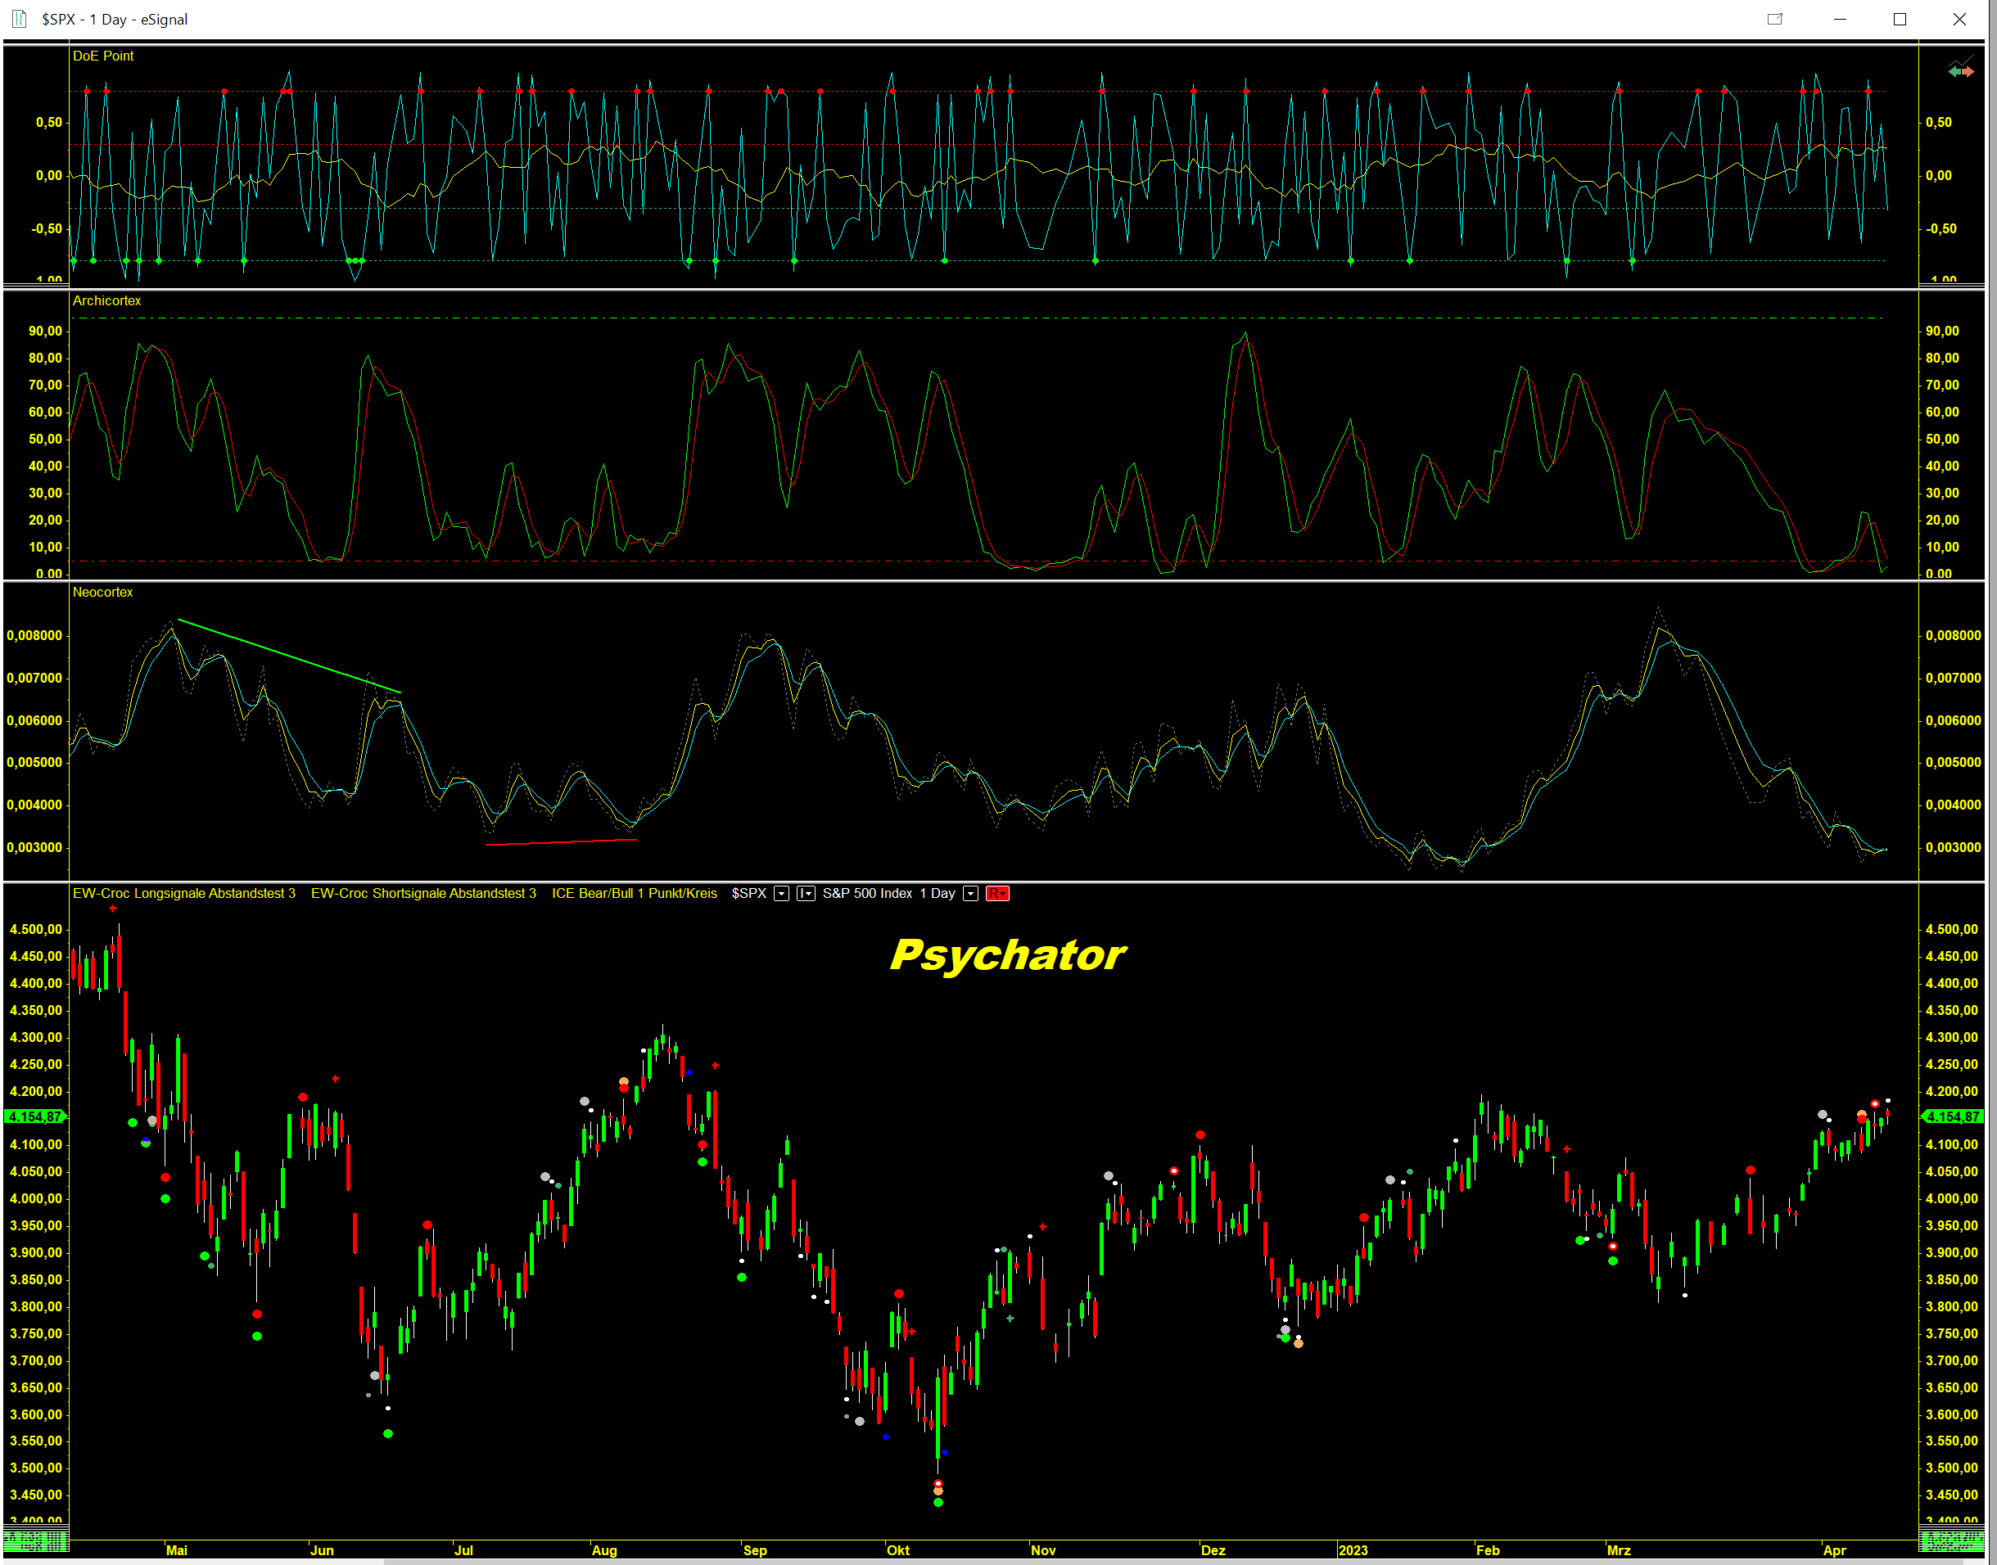Click the DoE Point study title
This screenshot has width=1997, height=1565.
click(102, 56)
